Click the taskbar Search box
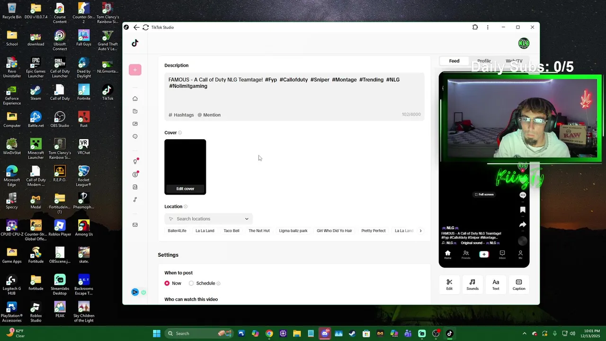This screenshot has width=606, height=341. click(x=199, y=333)
